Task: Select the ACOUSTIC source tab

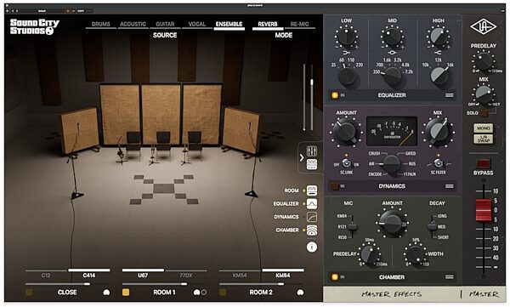Action: tap(133, 24)
